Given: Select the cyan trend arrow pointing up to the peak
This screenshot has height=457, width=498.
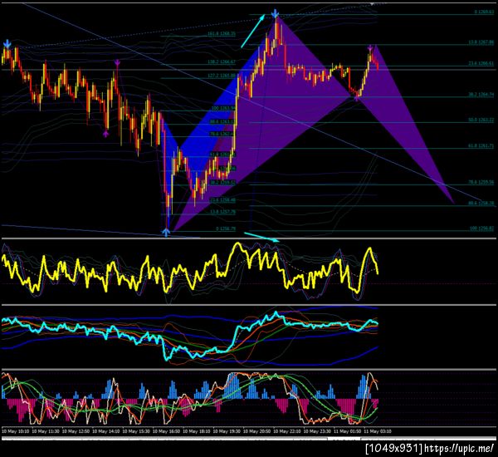Looking at the screenshot, I should (x=253, y=31).
